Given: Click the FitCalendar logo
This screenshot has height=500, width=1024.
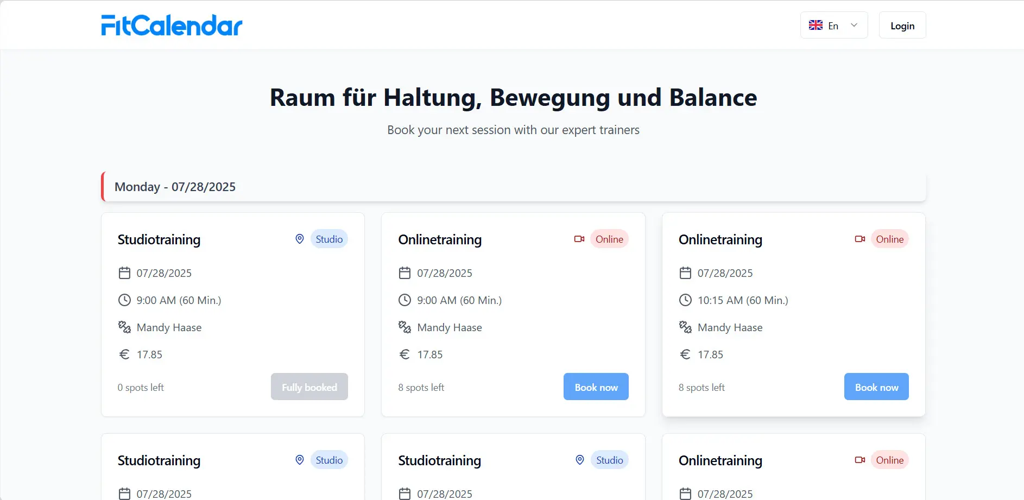Looking at the screenshot, I should [172, 26].
